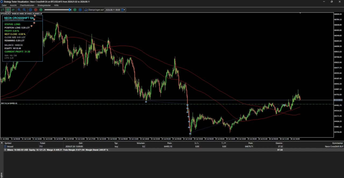Zoom in on the chart
The width and height of the screenshot is (344, 178).
coord(19,10)
